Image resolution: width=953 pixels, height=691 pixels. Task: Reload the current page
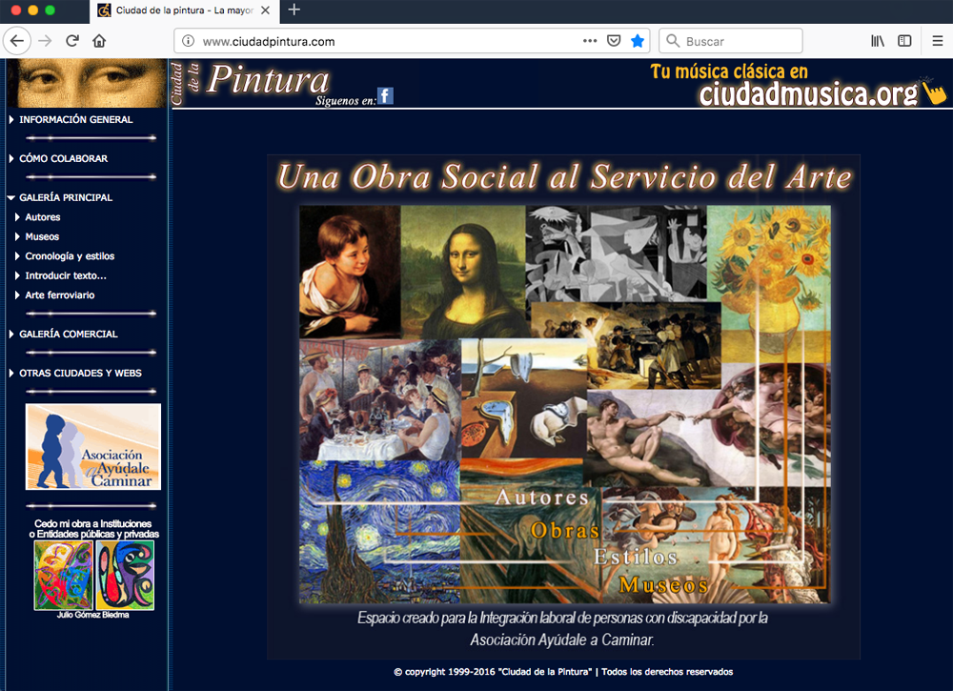[72, 41]
